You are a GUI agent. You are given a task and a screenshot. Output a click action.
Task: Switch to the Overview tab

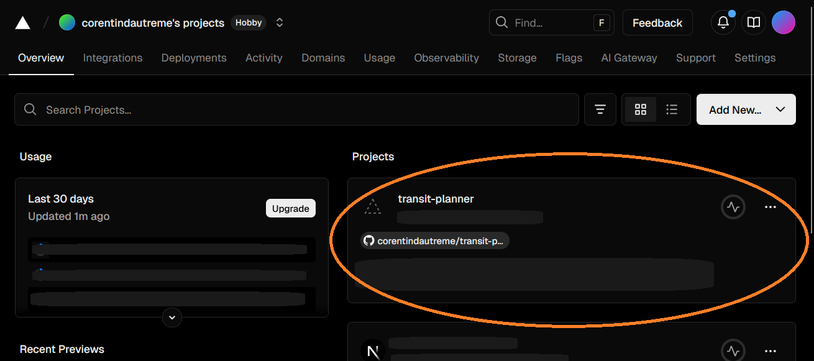(x=41, y=58)
